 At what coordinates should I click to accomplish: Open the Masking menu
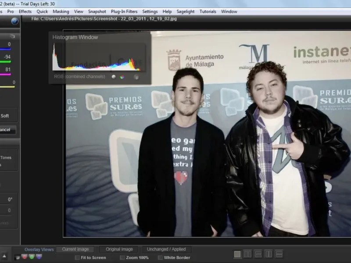[61, 12]
